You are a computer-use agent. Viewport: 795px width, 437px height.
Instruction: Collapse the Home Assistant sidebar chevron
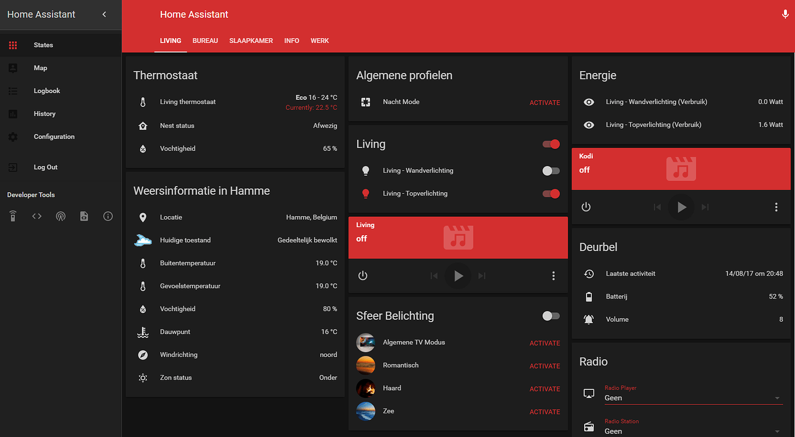[104, 14]
